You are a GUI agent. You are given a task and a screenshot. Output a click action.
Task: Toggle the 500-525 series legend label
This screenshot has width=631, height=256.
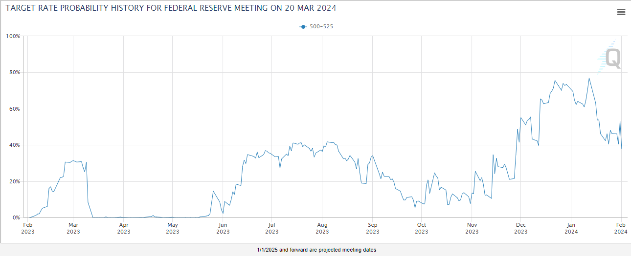pyautogui.click(x=321, y=27)
